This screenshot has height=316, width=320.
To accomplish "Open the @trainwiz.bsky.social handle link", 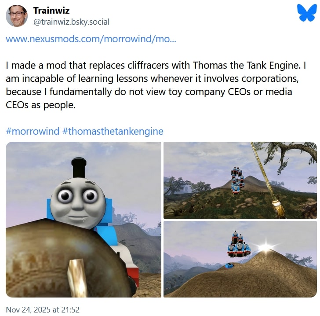I will [71, 22].
